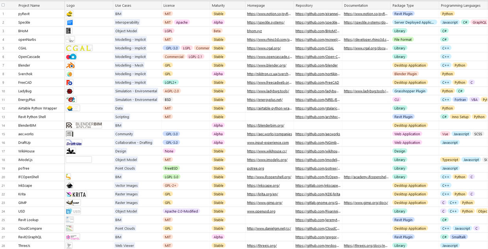
Task: Open the CGAL logo image
Action: [79, 48]
